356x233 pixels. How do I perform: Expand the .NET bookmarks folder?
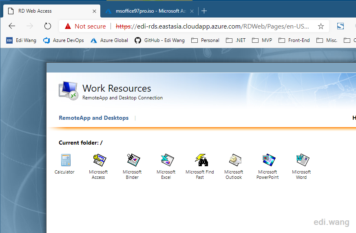point(236,40)
